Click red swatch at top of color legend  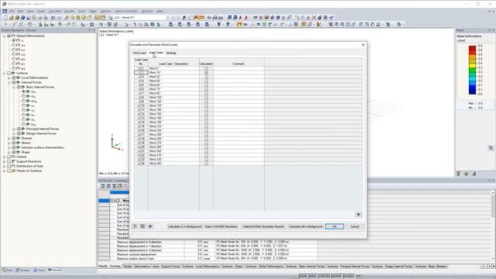[x=472, y=48]
